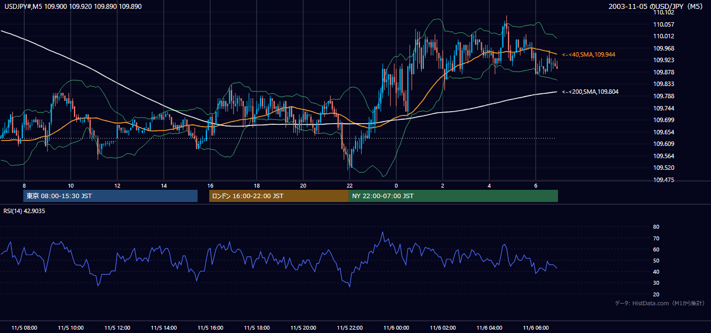Click hour tick 10 under the price chart
This screenshot has width=711, height=333.
point(71,185)
